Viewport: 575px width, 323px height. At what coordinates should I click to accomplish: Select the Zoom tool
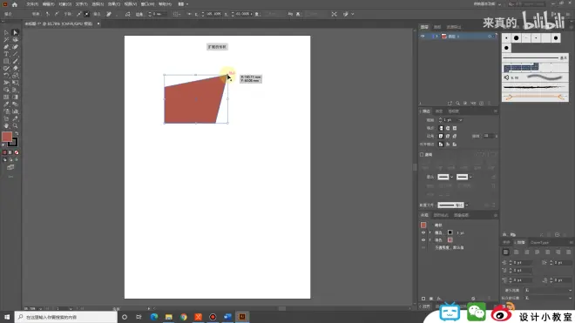(x=16, y=125)
